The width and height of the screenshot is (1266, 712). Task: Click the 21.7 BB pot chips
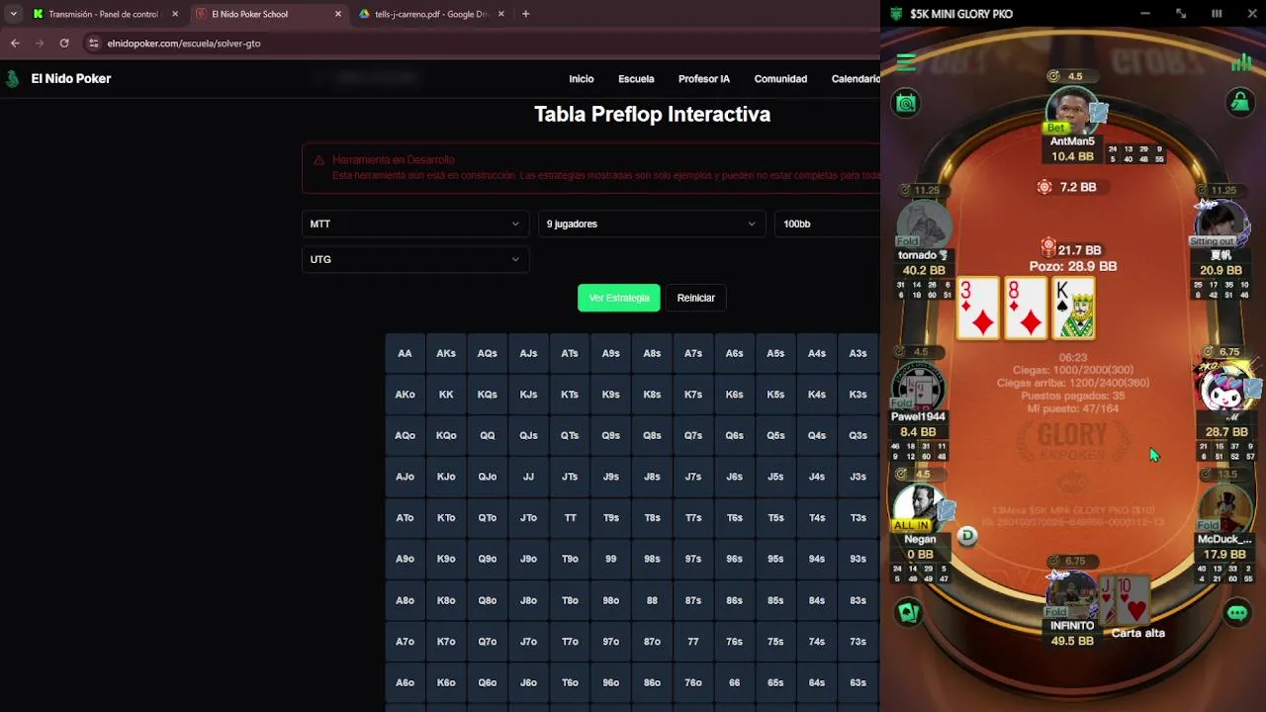tap(1048, 246)
